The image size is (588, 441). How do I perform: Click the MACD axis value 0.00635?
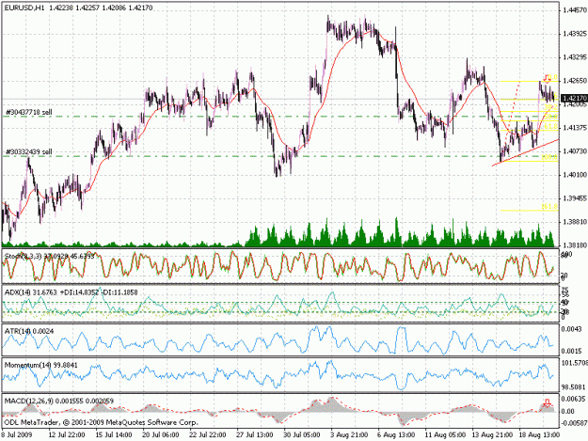[574, 399]
